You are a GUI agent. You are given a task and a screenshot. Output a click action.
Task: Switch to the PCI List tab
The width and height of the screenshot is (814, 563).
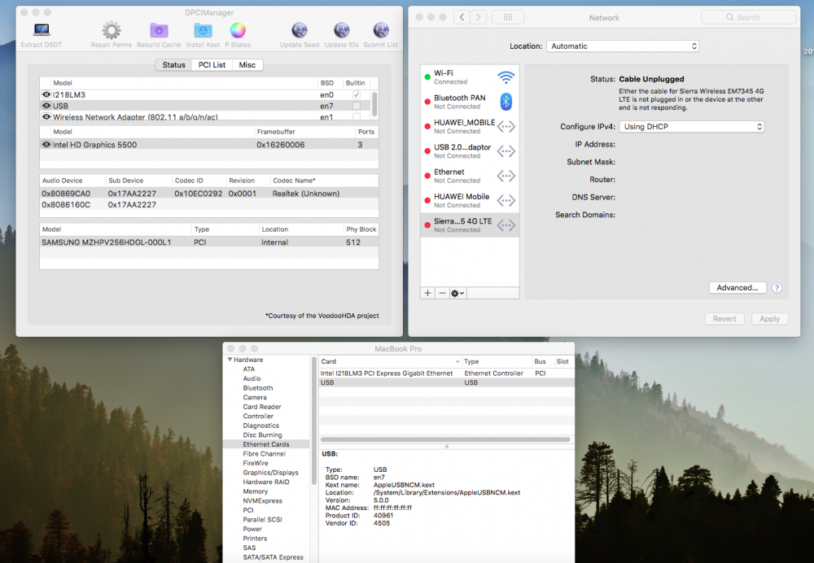coord(212,65)
